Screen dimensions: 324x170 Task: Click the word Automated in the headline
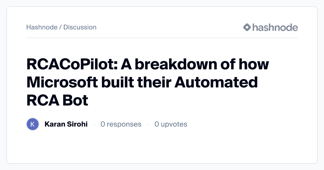point(216,83)
